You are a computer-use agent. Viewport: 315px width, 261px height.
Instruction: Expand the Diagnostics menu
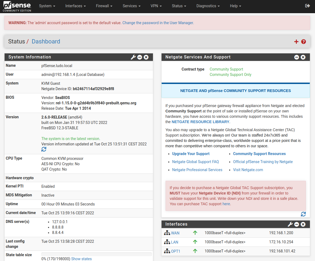[208, 6]
